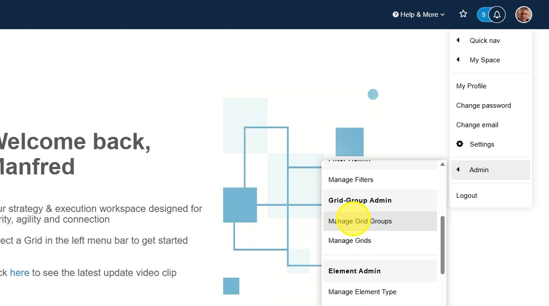Click Logout in the user menu
This screenshot has height=306, width=549.
tap(467, 195)
